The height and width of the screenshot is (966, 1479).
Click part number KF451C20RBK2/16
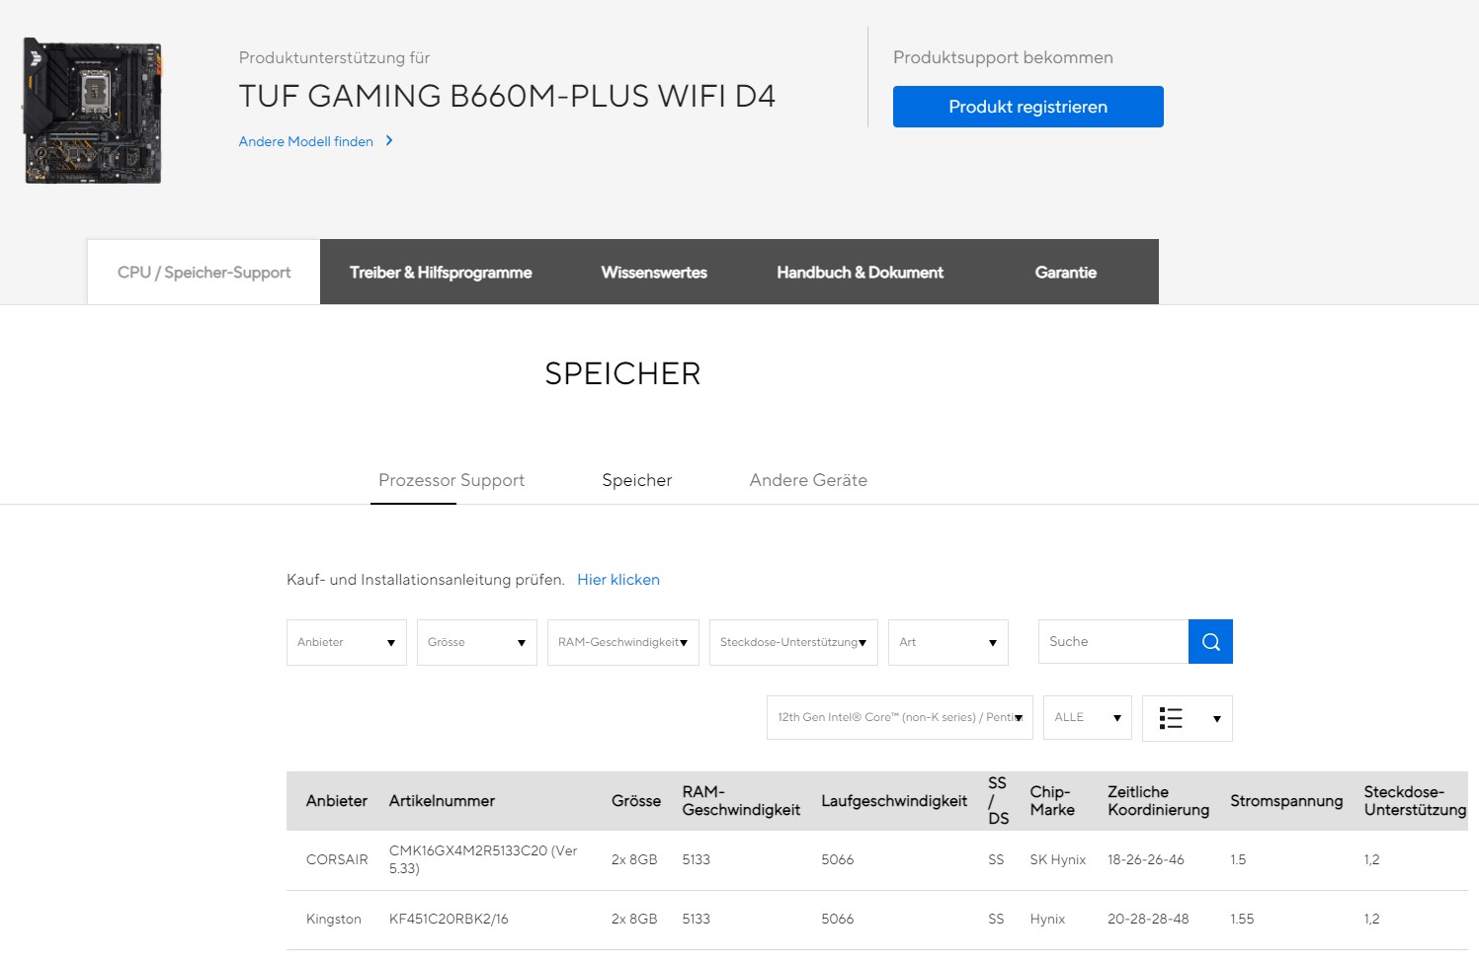(x=449, y=920)
